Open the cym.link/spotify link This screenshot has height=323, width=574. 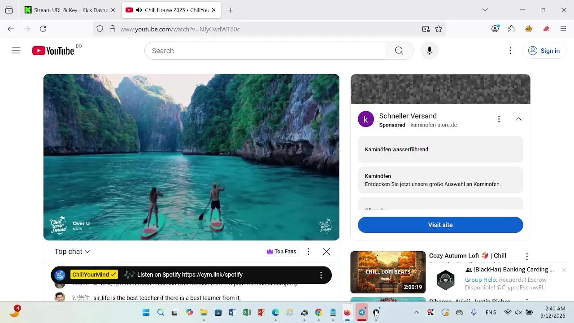(212, 275)
